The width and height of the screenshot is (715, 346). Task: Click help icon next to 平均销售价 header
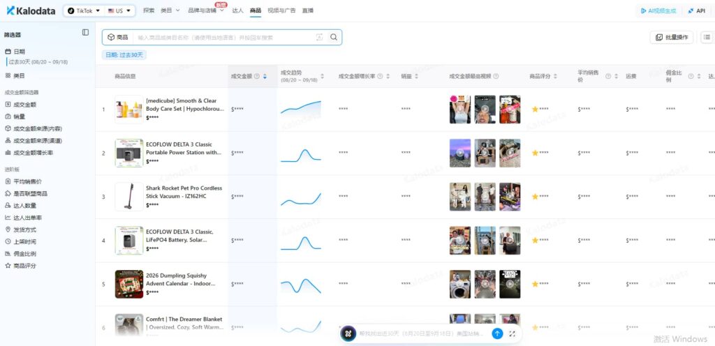coord(608,76)
